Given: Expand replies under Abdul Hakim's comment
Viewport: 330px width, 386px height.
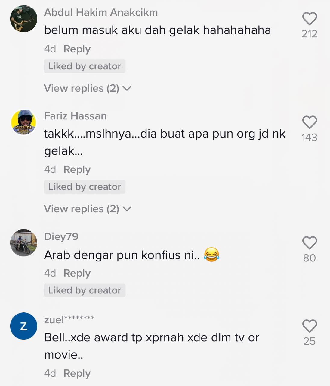Looking at the screenshot, I should 88,88.
